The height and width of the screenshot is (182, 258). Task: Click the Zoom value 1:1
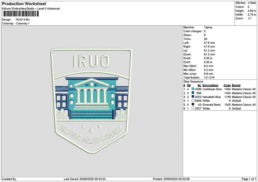pos(249,18)
